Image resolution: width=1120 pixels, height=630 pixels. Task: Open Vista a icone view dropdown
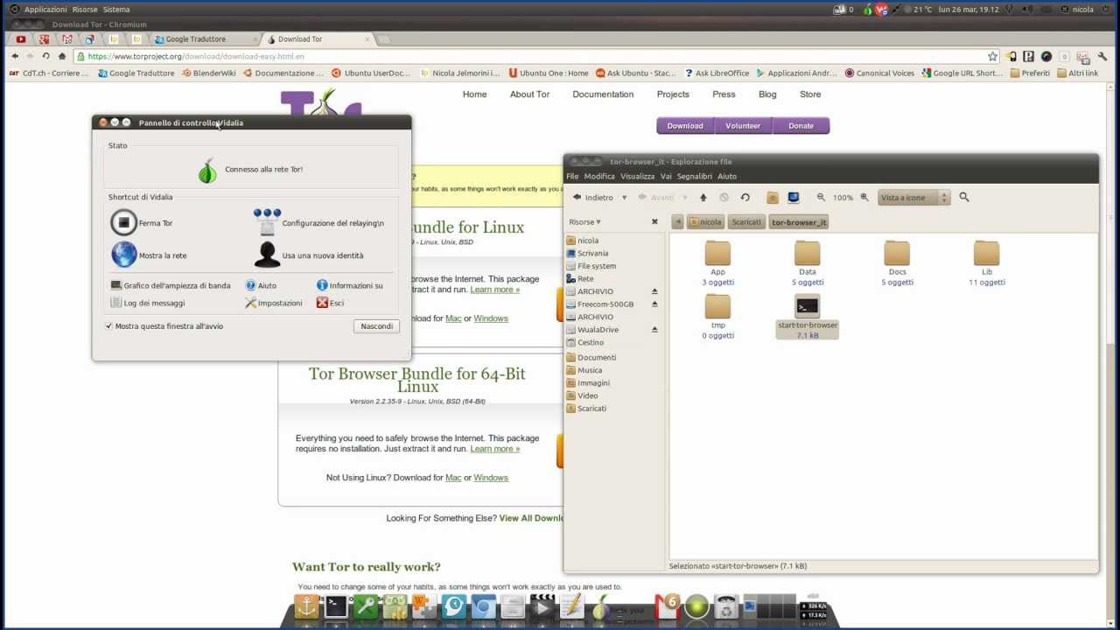914,198
